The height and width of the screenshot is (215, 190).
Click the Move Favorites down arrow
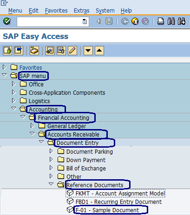[x=88, y=51]
